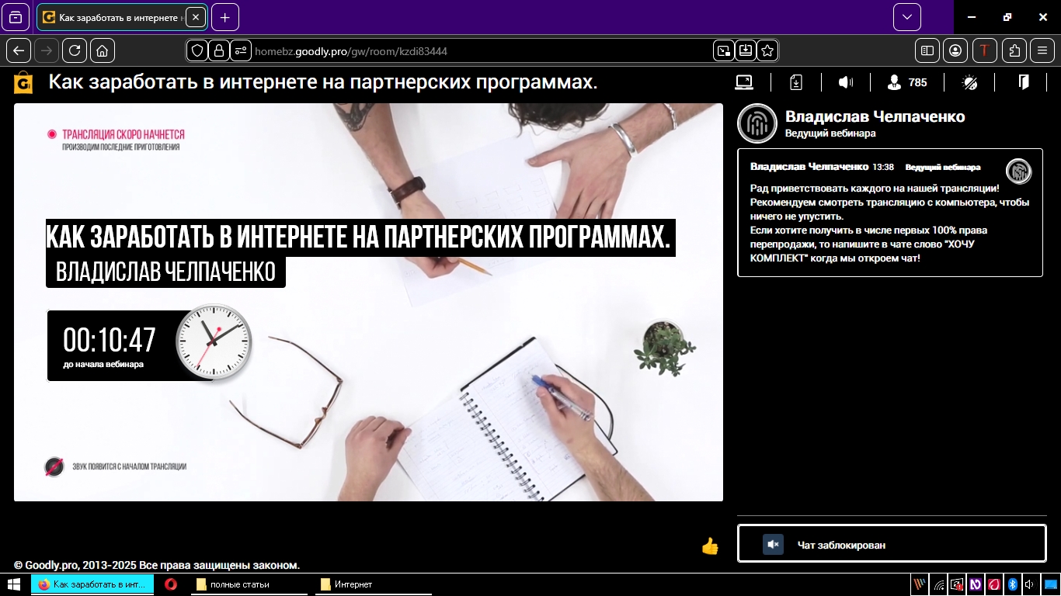Activate picture-in-picture from the address bar

(723, 50)
